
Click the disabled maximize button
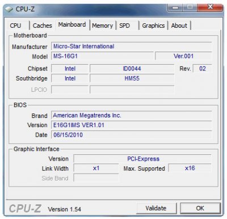click(190, 7)
